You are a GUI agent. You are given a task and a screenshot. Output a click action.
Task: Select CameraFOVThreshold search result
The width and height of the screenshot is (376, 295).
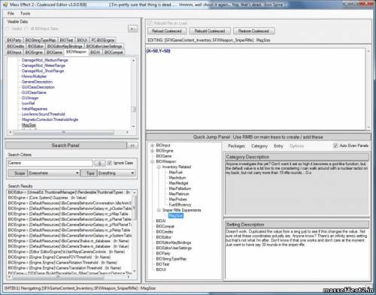[59, 257]
